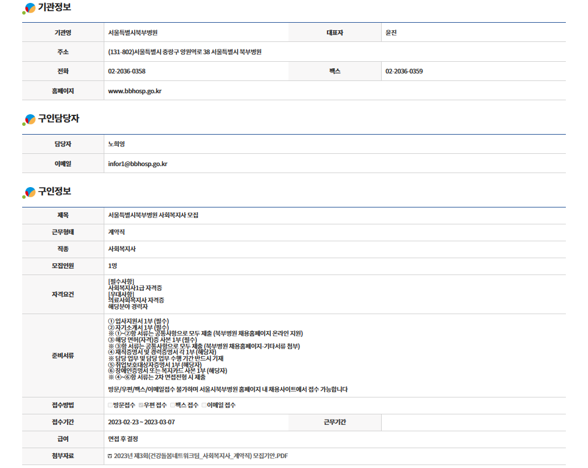The height and width of the screenshot is (468, 588).
Task: Enable the 이메일 접수 checkbox
Action: coord(204,405)
